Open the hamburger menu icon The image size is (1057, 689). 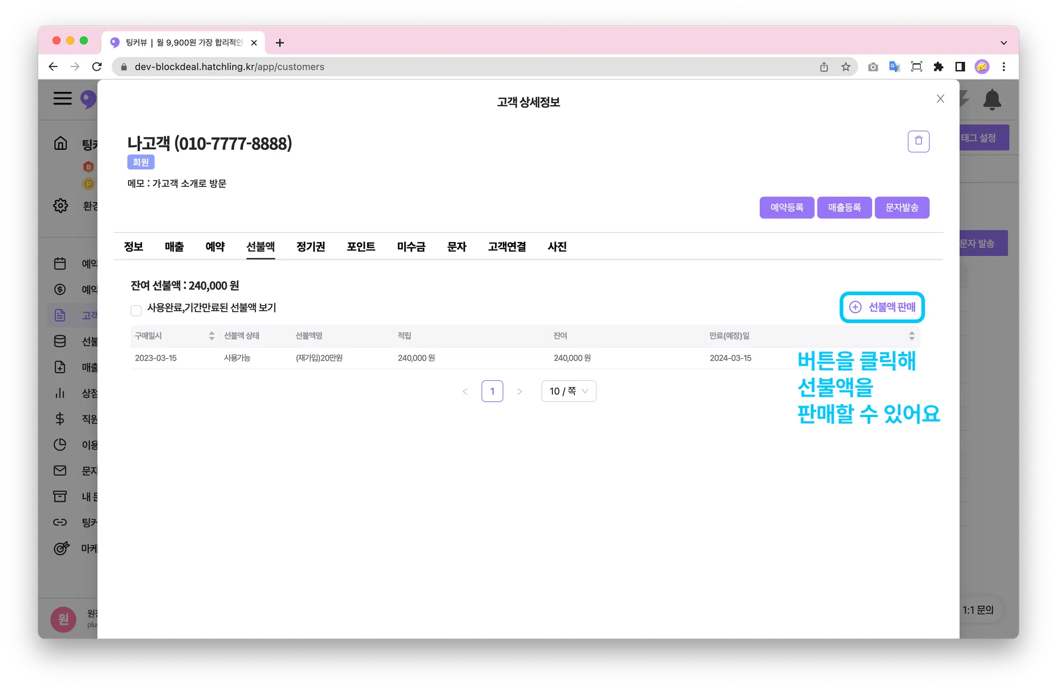(62, 98)
